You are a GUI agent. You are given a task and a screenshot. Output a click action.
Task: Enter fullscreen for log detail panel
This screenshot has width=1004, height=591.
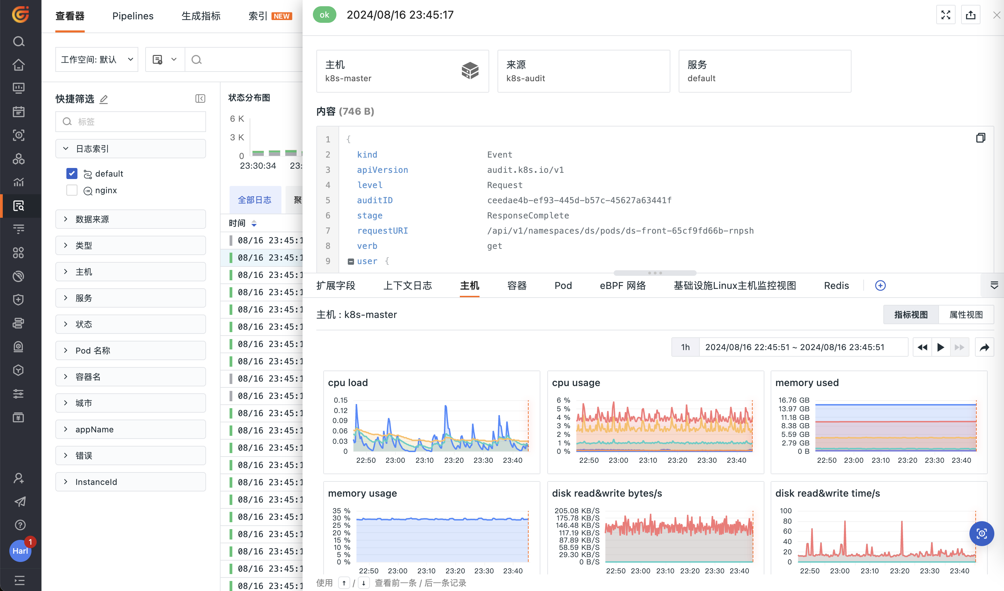pos(946,15)
